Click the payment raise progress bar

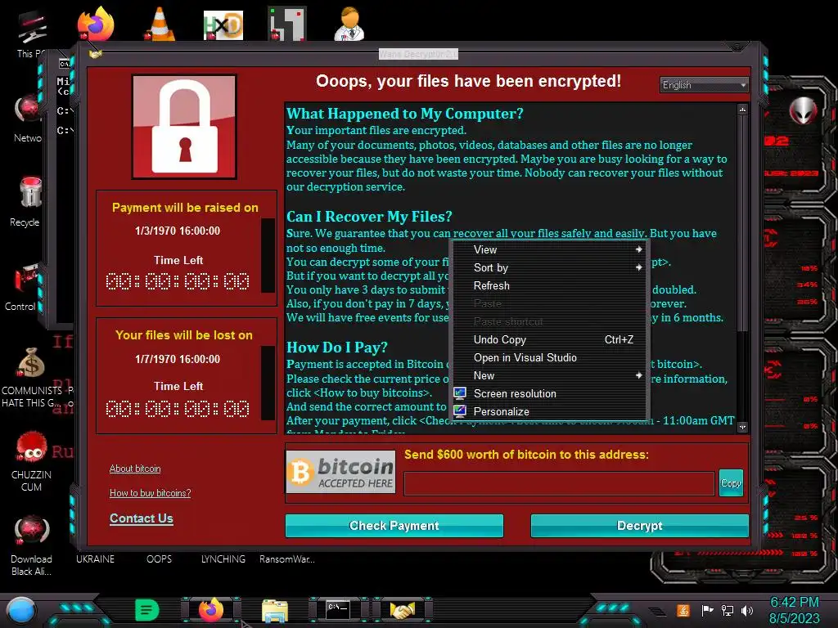coord(268,255)
